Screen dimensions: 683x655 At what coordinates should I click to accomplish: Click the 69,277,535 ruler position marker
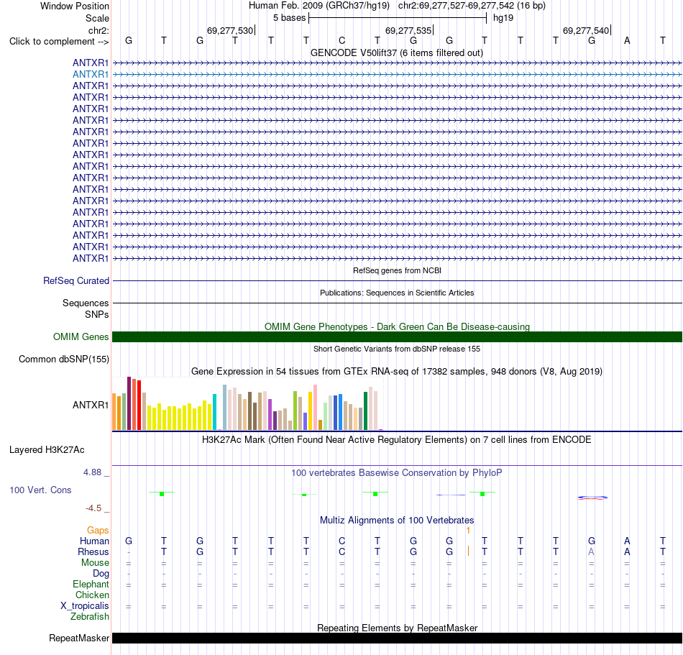pos(408,30)
